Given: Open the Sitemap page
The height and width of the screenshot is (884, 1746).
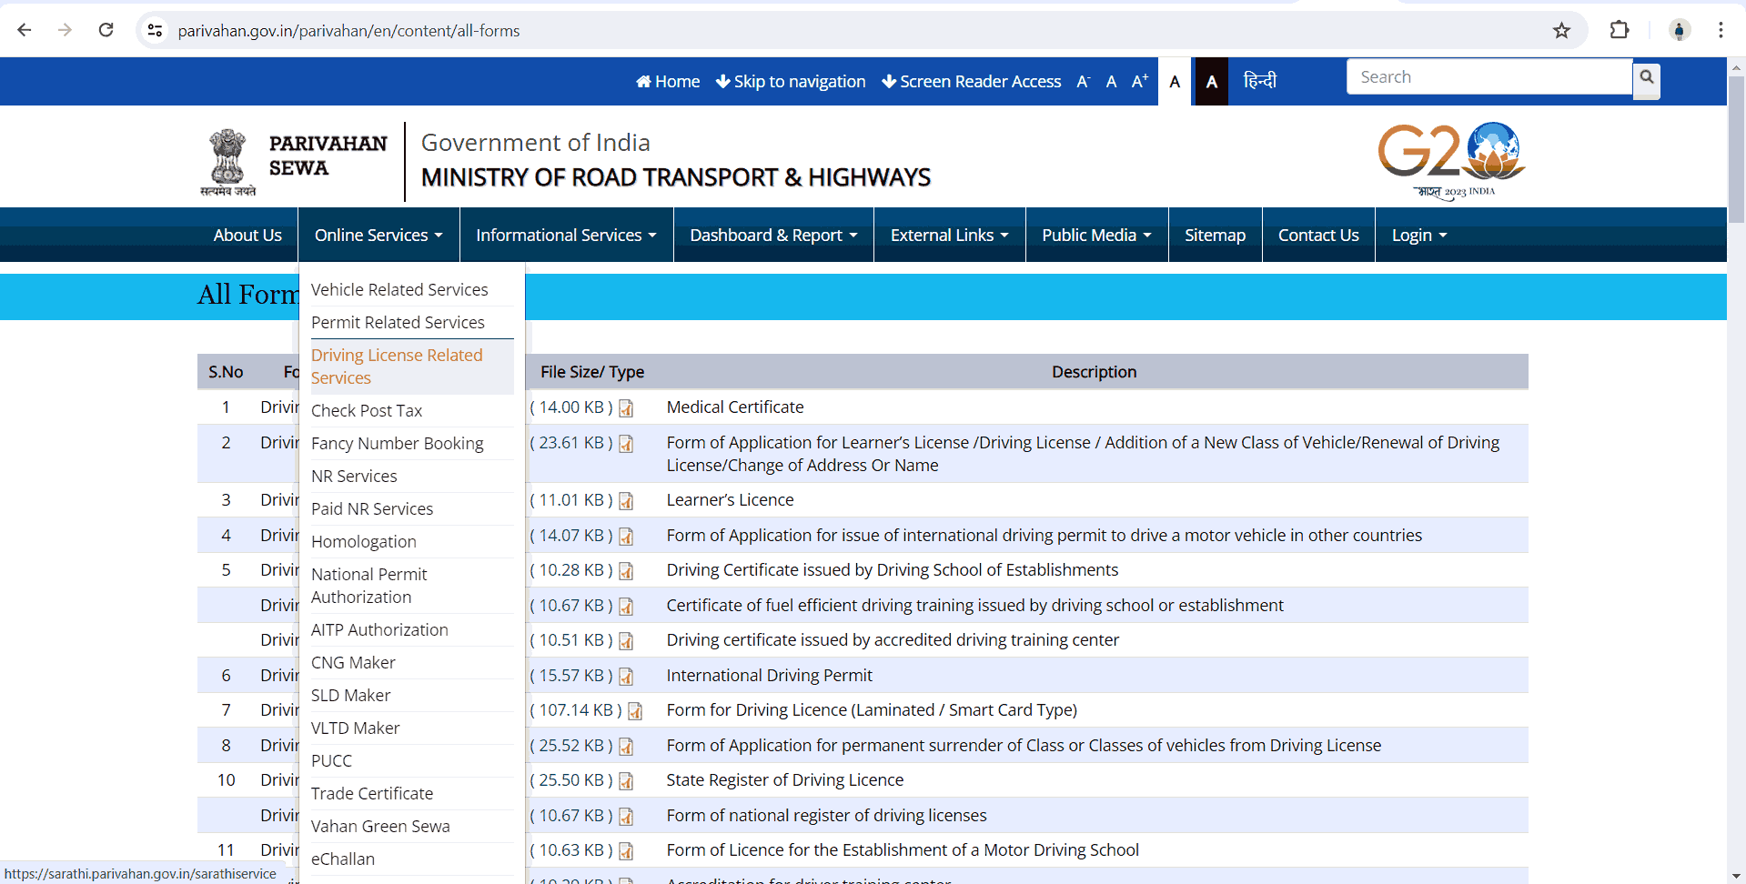Looking at the screenshot, I should pos(1215,235).
